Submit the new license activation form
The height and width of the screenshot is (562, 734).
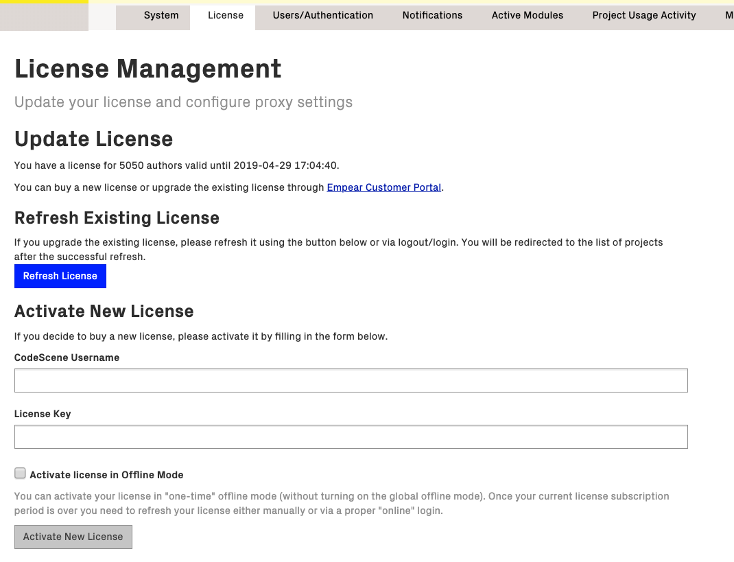point(73,537)
